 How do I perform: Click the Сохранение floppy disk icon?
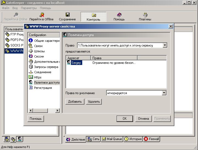[68, 15]
